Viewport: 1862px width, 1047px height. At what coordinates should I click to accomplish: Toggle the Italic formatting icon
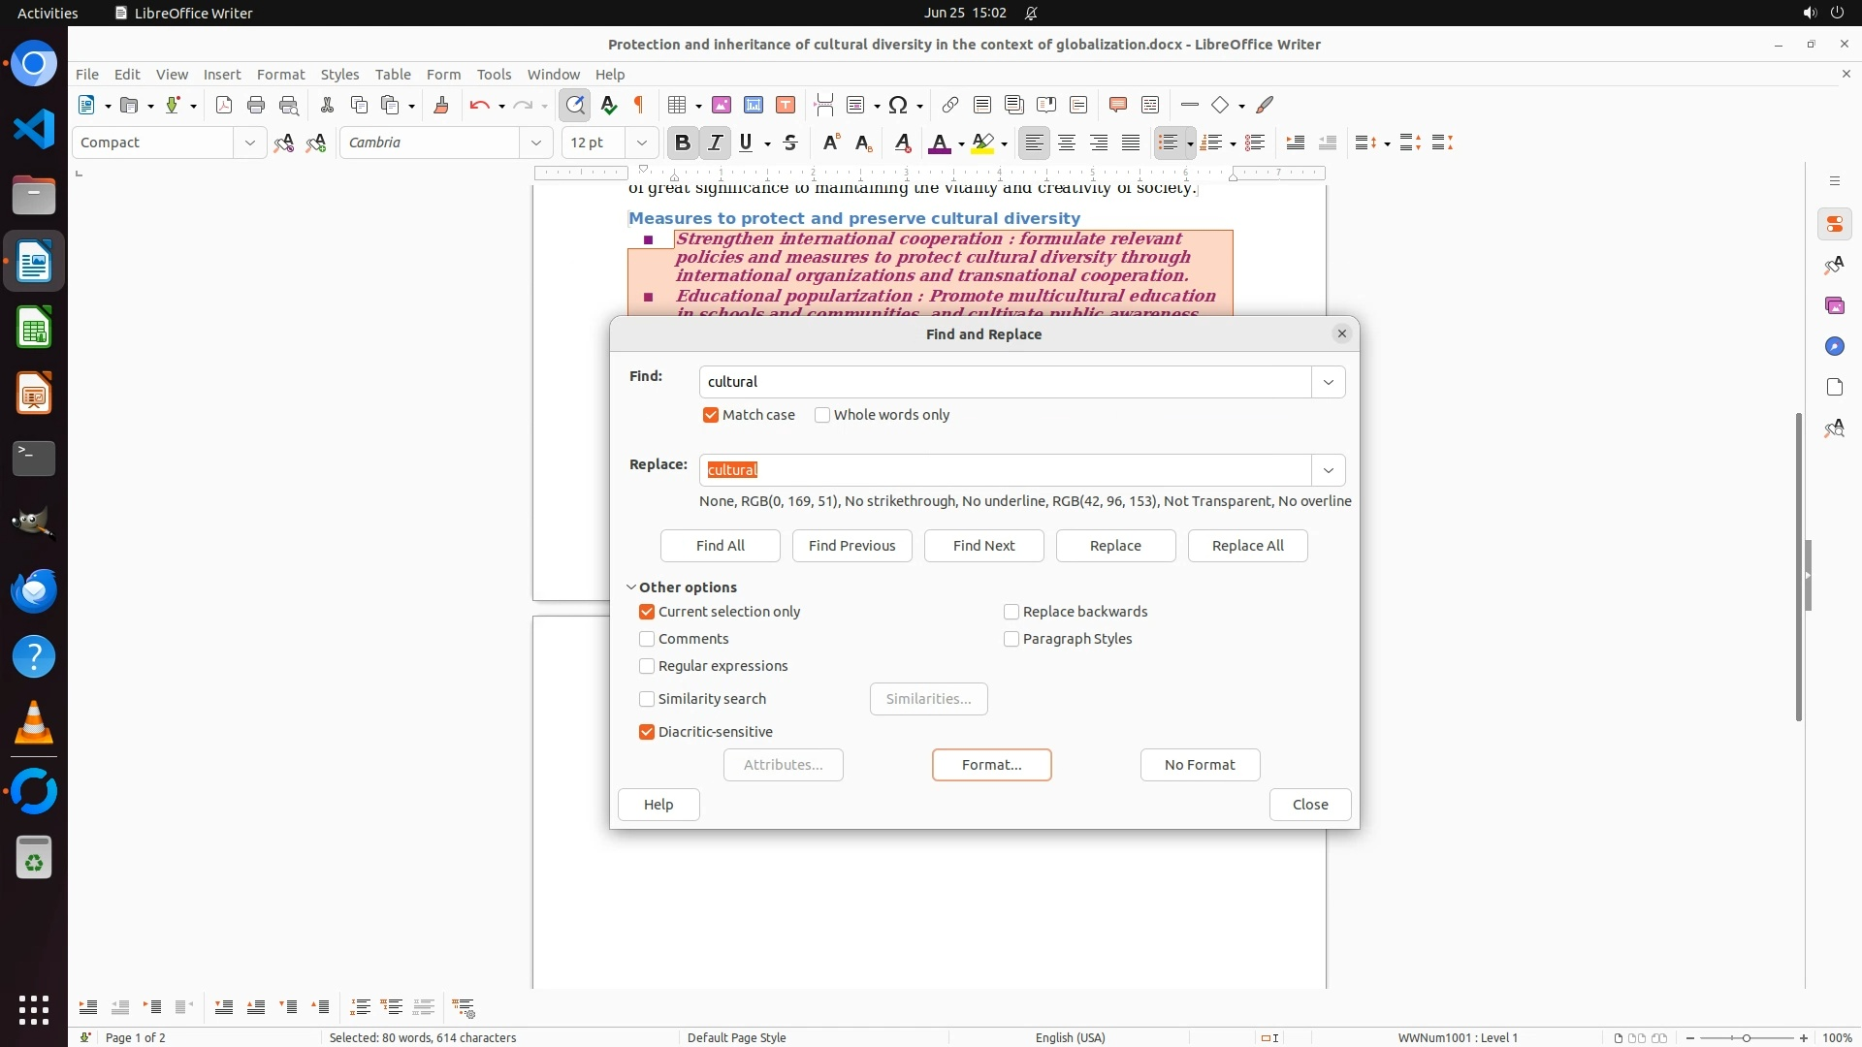715,143
